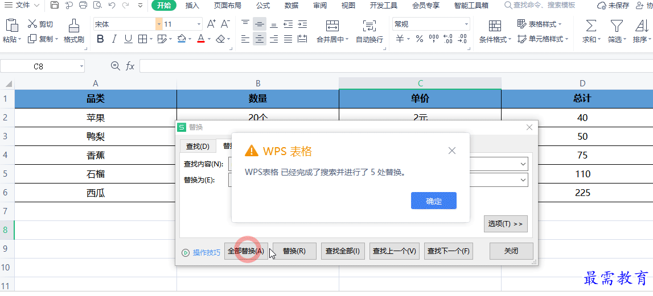Click the Paste clipboard icon
The width and height of the screenshot is (653, 296).
point(11,25)
